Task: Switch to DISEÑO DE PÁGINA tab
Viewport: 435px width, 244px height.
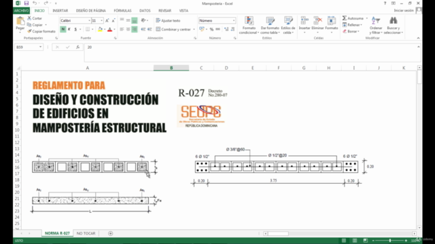Action: click(x=90, y=11)
